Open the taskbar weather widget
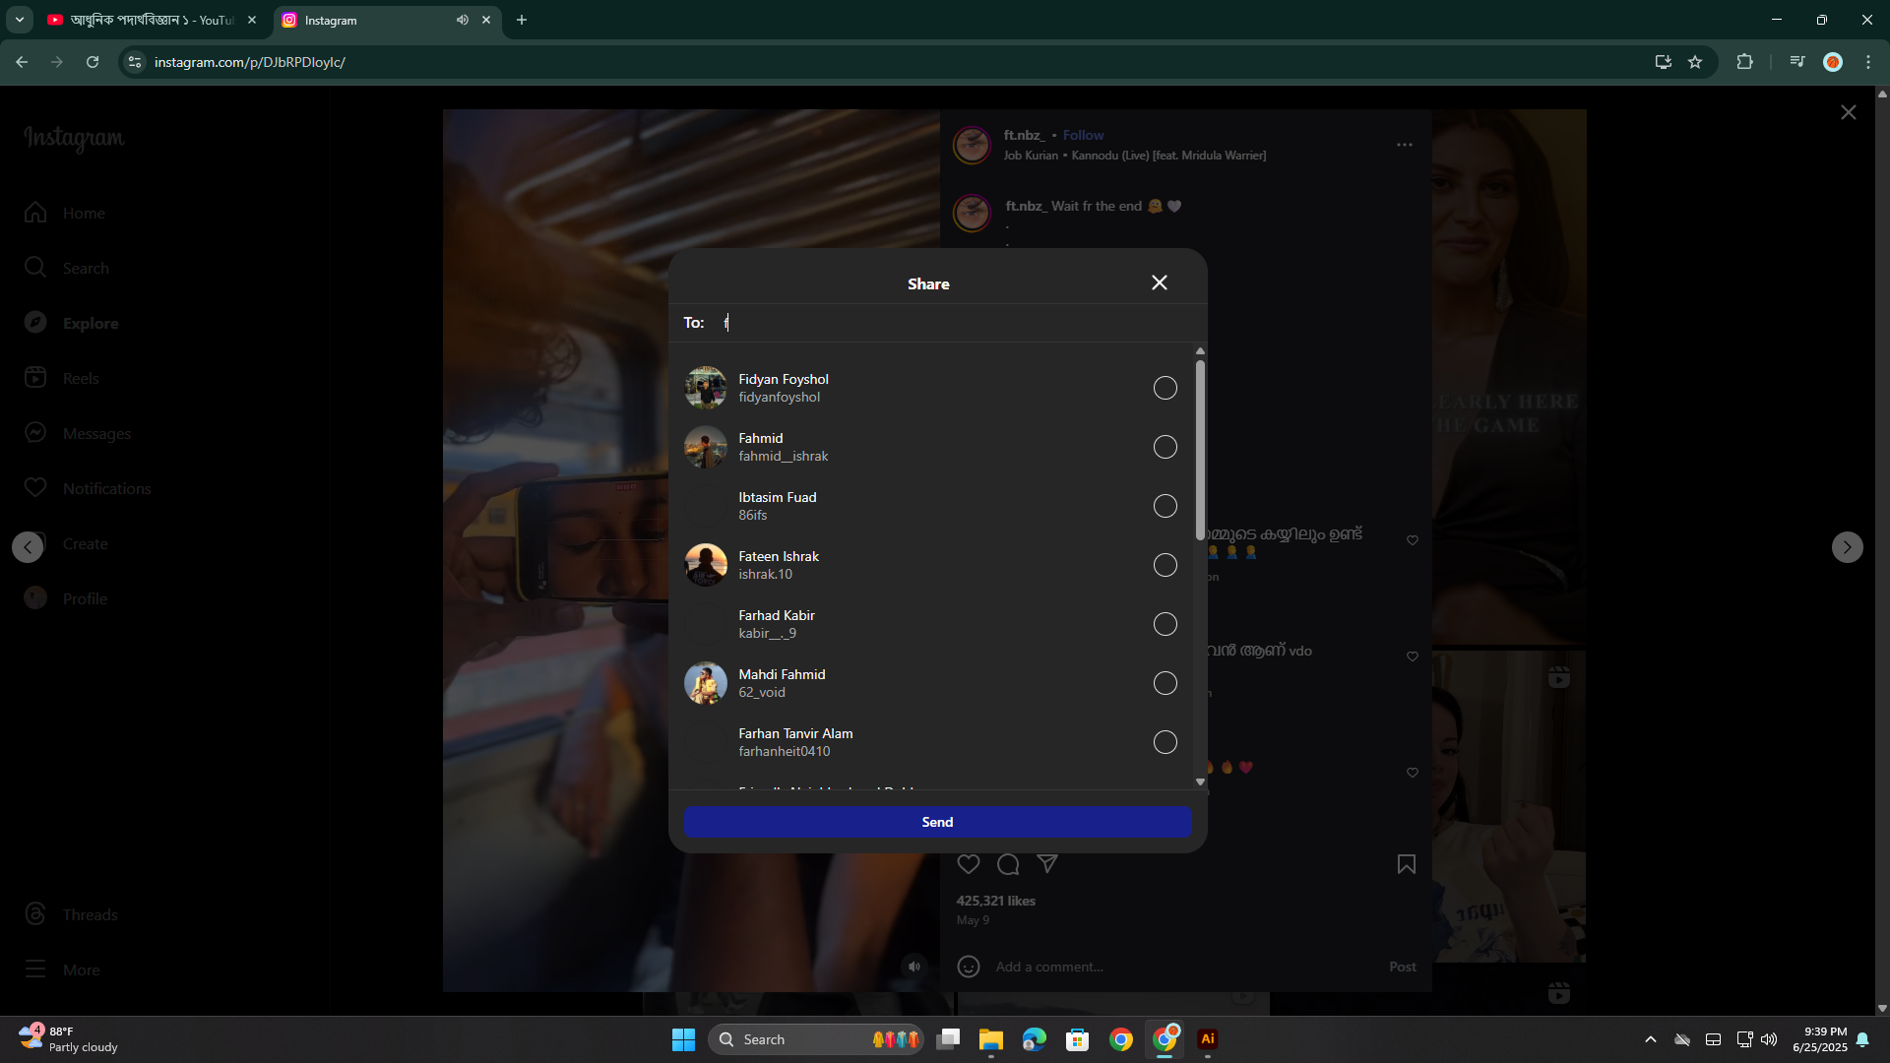Image resolution: width=1890 pixels, height=1063 pixels. click(x=69, y=1039)
